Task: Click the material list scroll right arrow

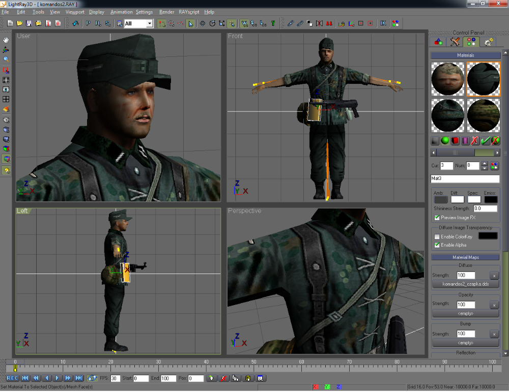Action: tap(497, 153)
